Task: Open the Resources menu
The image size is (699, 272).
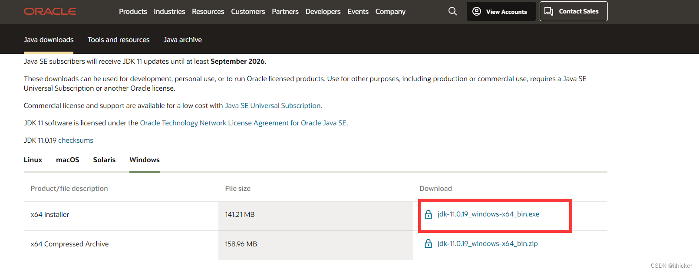Action: pyautogui.click(x=208, y=11)
